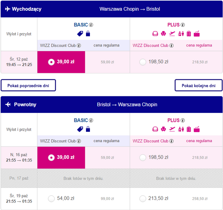Click return PLUS info icon

point(183,120)
